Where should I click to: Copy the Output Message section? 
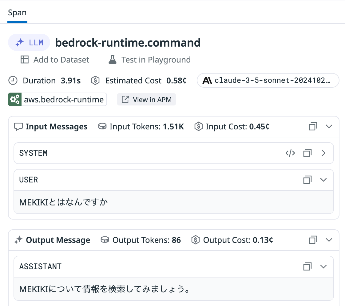click(x=313, y=240)
